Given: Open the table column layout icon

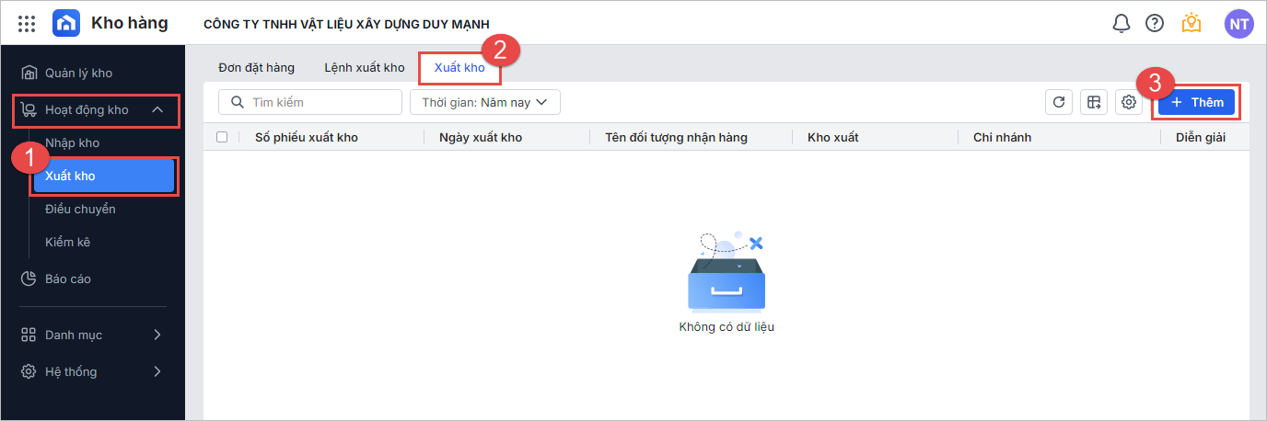Looking at the screenshot, I should tap(1094, 102).
